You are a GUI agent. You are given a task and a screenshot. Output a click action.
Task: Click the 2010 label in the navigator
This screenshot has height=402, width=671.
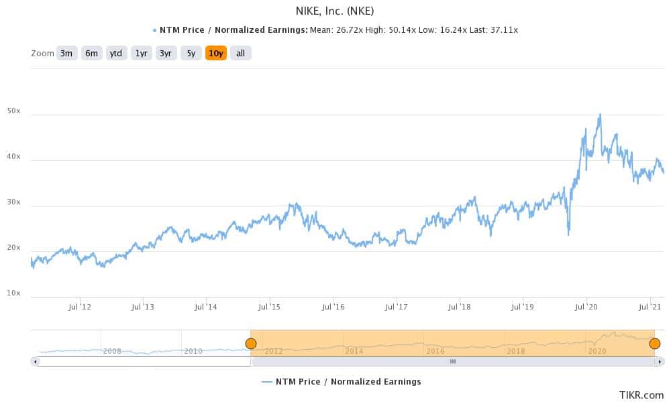point(193,351)
